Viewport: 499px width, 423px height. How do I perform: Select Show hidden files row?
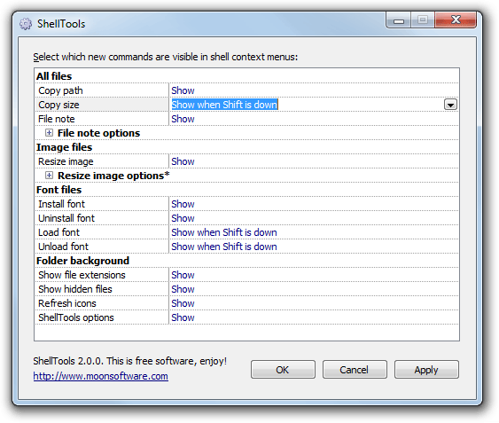[x=247, y=289]
